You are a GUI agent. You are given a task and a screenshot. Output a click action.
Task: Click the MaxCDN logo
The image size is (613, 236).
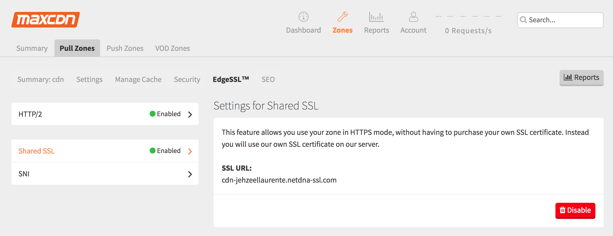point(46,20)
